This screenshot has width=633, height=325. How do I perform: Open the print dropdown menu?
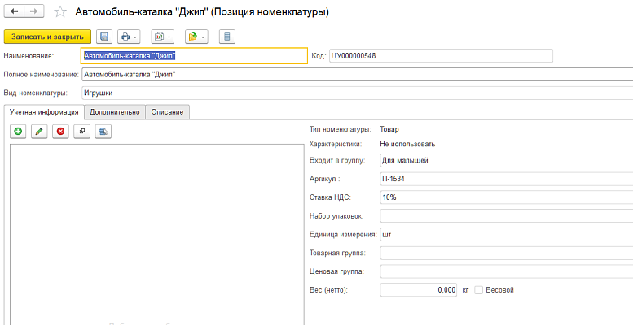(129, 37)
